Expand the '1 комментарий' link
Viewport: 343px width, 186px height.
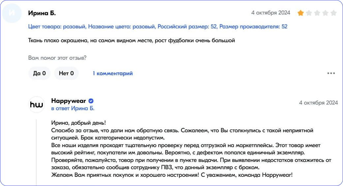click(113, 73)
